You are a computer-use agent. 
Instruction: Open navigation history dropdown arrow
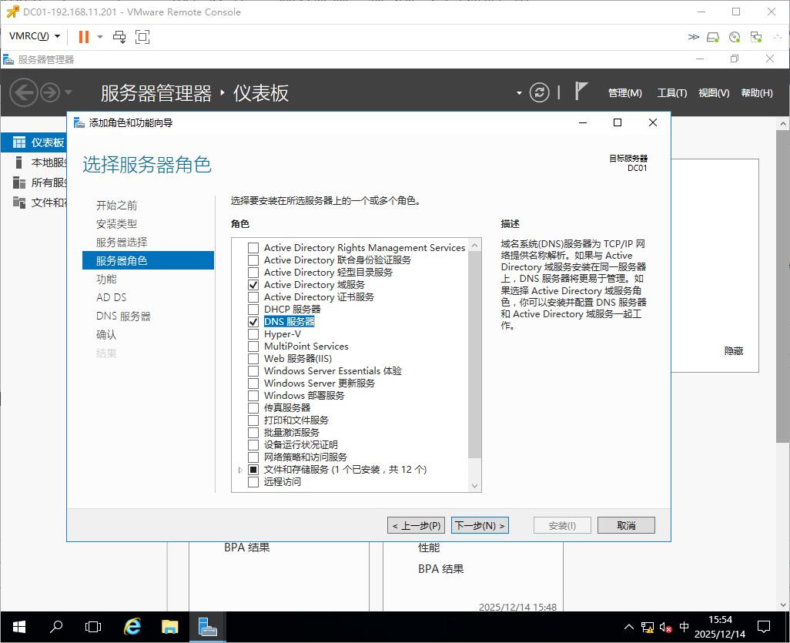[69, 92]
